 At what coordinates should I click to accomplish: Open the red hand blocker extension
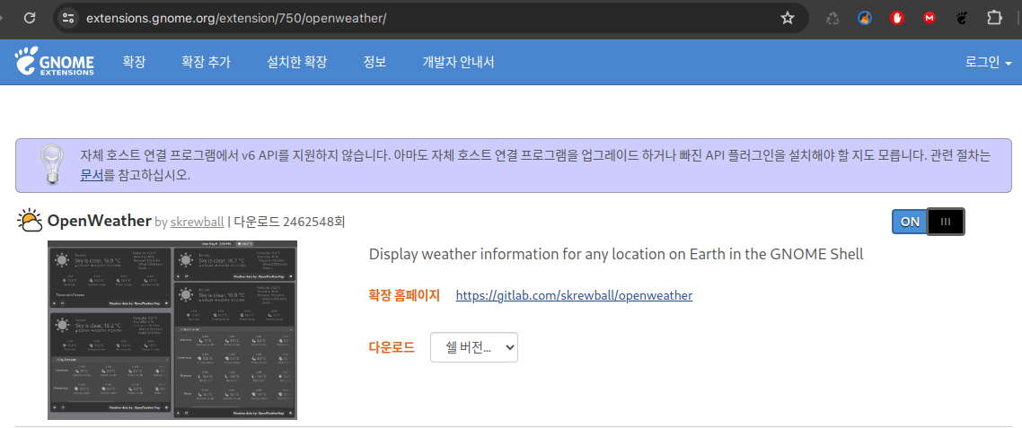tap(897, 18)
